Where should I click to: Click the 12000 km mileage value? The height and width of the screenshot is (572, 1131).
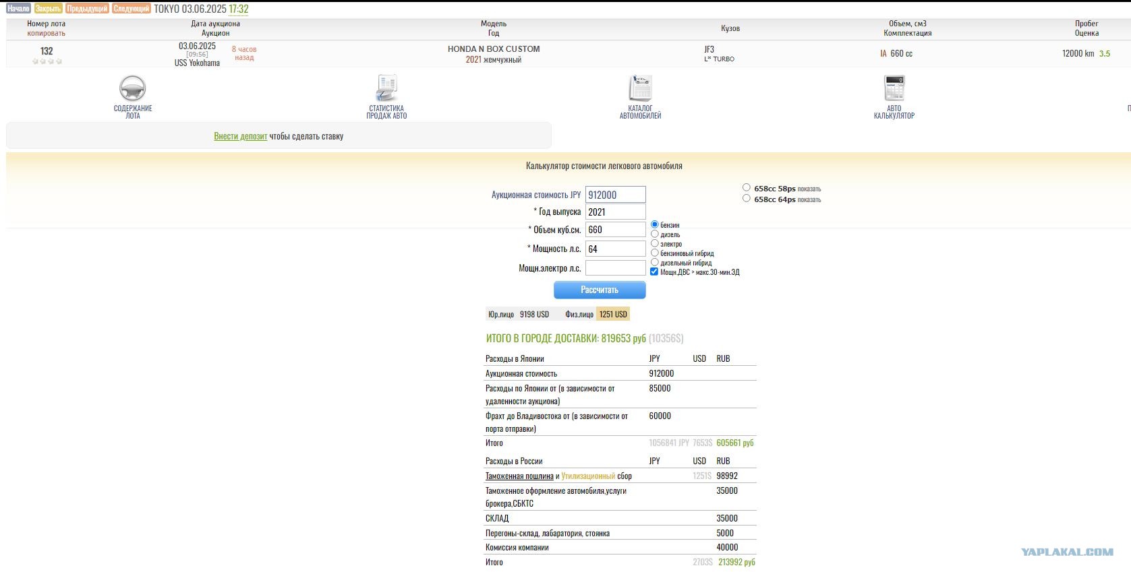[x=1078, y=53]
